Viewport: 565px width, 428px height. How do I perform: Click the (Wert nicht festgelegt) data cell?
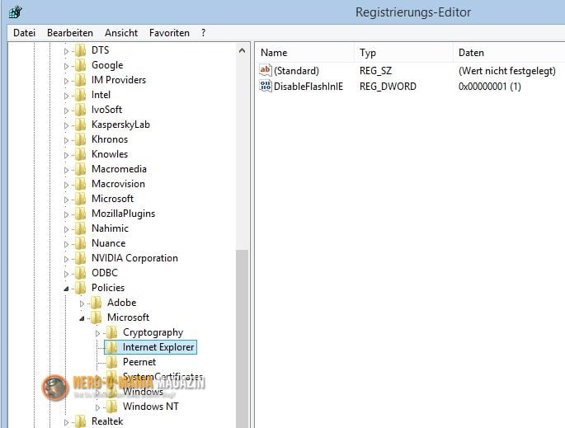(x=507, y=71)
